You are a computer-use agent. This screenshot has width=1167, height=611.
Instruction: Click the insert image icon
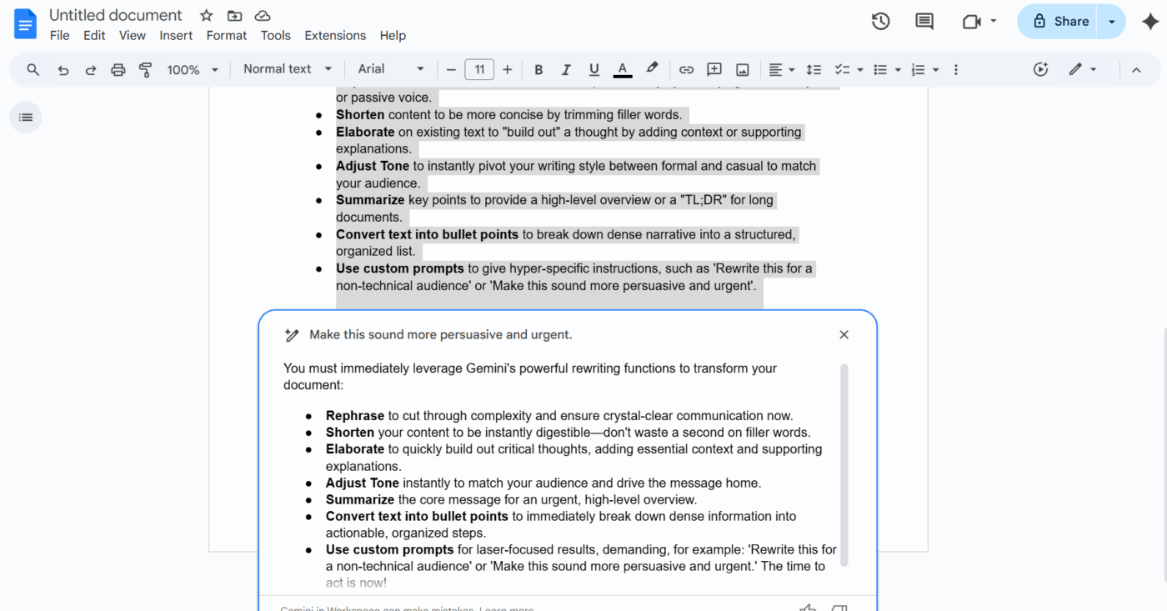tap(743, 70)
